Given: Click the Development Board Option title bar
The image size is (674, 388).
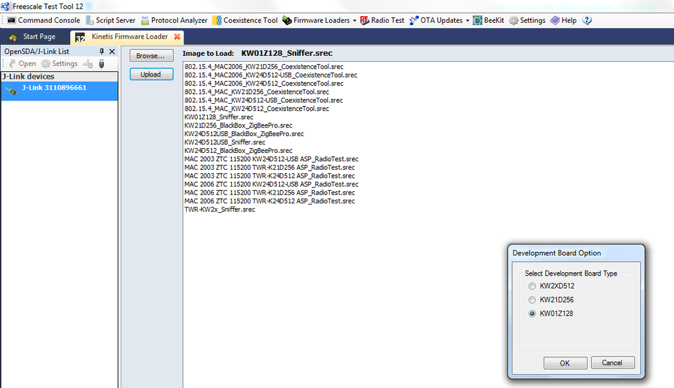Looking at the screenshot, I should [x=576, y=253].
